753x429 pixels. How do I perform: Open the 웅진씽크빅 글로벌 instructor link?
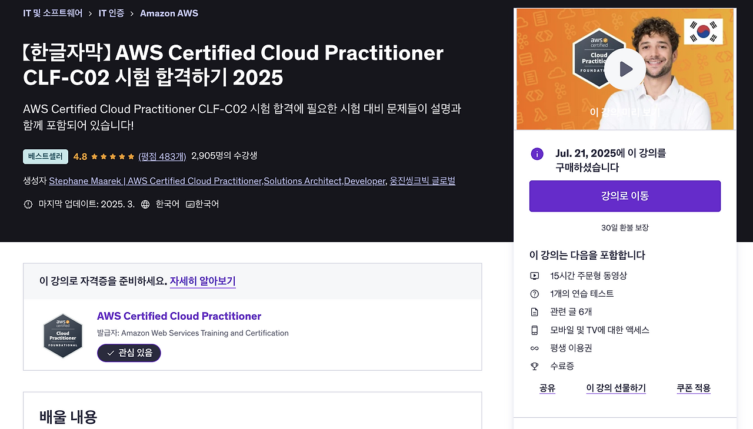(x=422, y=181)
